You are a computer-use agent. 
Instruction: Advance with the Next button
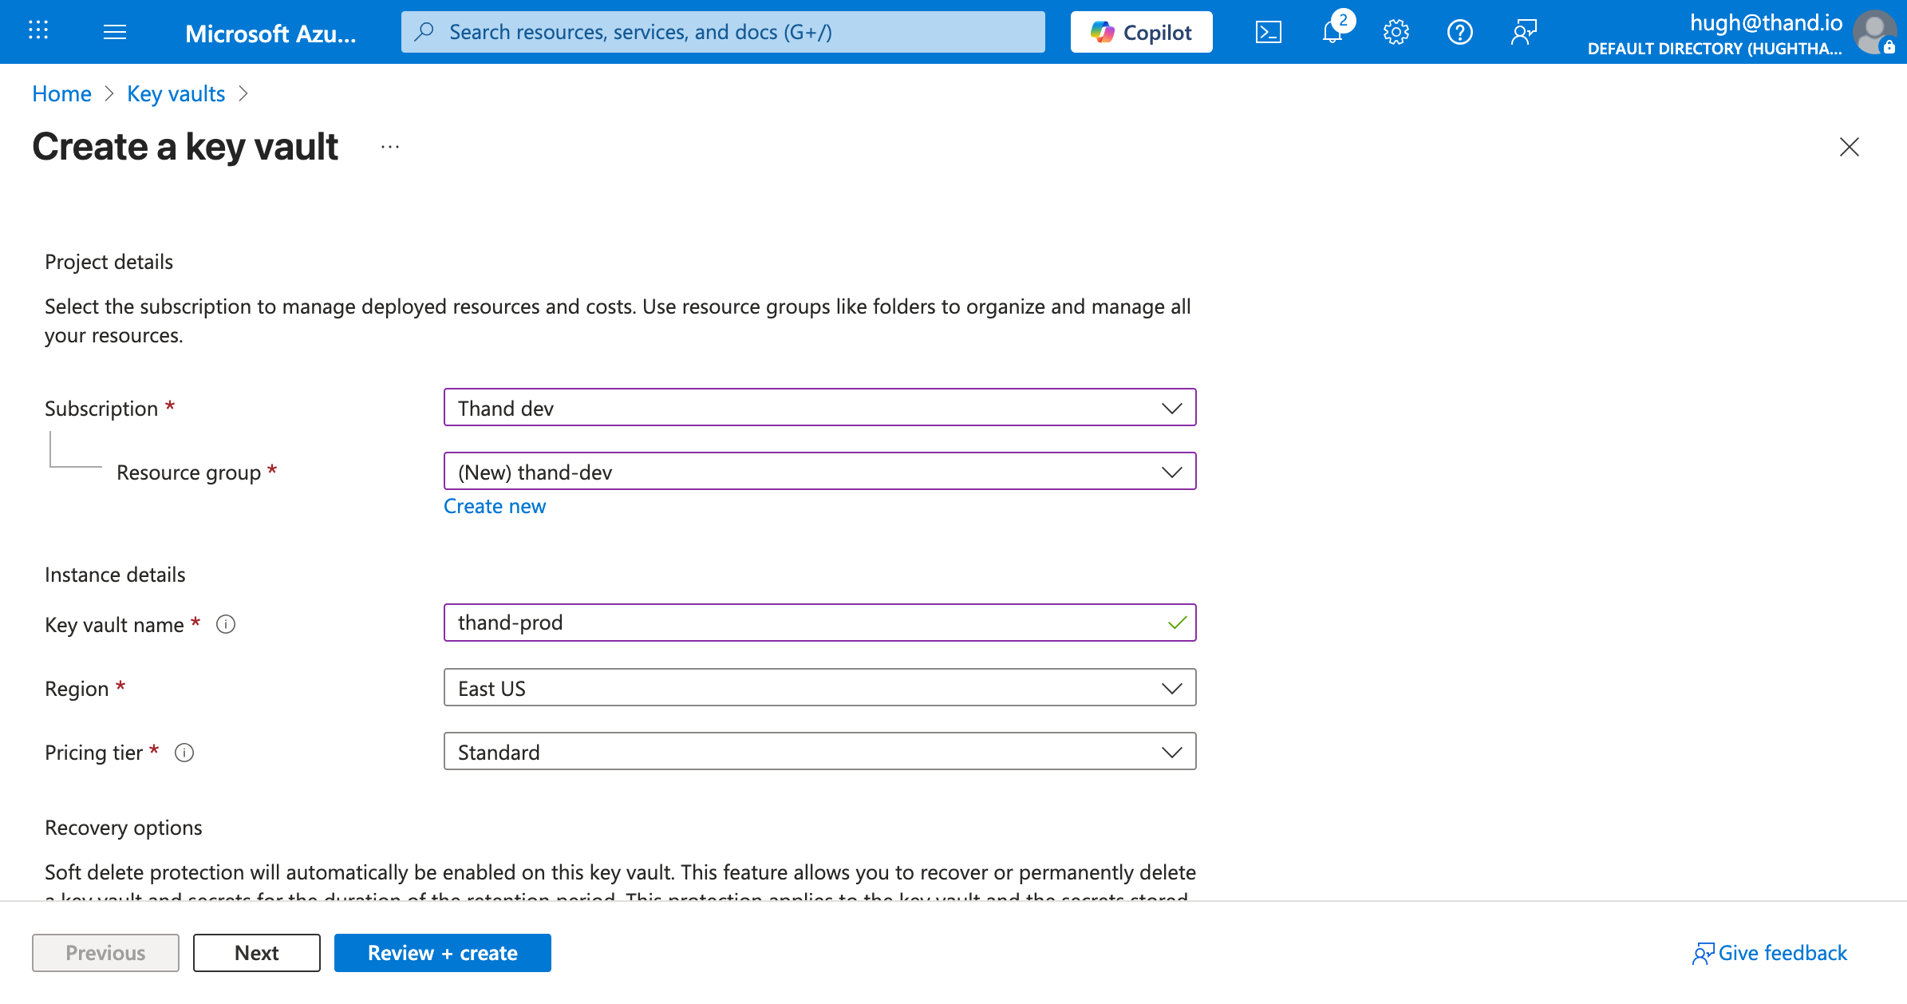[256, 952]
